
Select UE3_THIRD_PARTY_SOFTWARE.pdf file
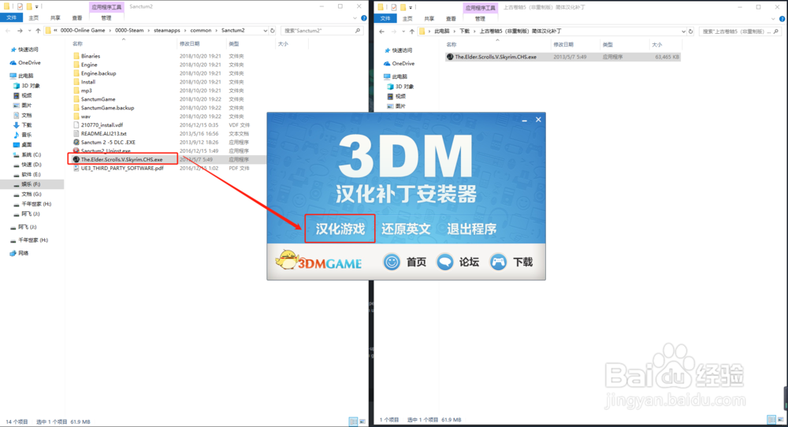tap(122, 168)
